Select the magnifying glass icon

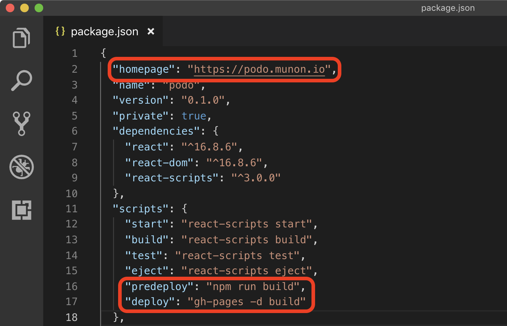click(x=21, y=81)
